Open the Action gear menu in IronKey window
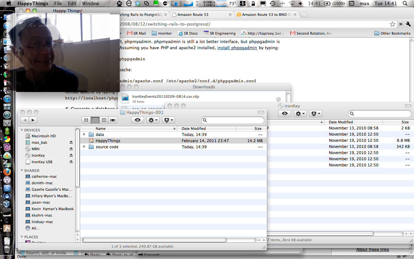This screenshot has height=259, width=414. [300, 114]
